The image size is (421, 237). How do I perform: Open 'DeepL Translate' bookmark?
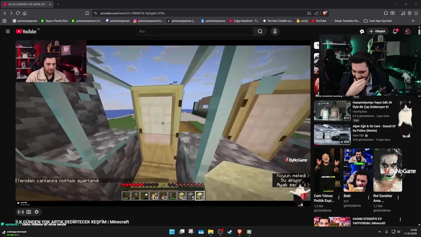pos(345,21)
